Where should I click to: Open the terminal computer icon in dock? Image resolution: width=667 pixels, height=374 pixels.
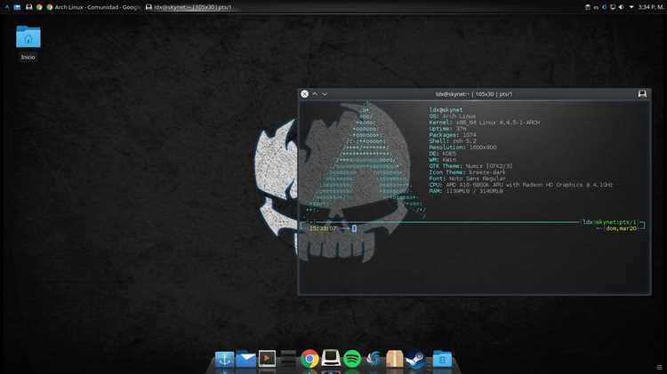point(331,359)
